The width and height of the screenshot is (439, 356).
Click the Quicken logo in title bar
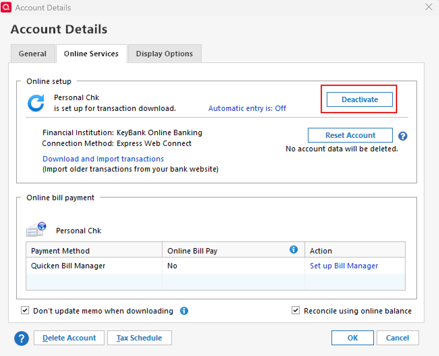click(x=6, y=7)
